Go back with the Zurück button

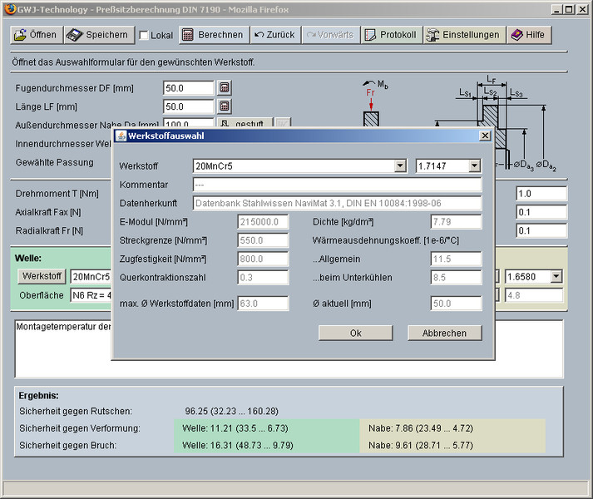click(x=274, y=35)
